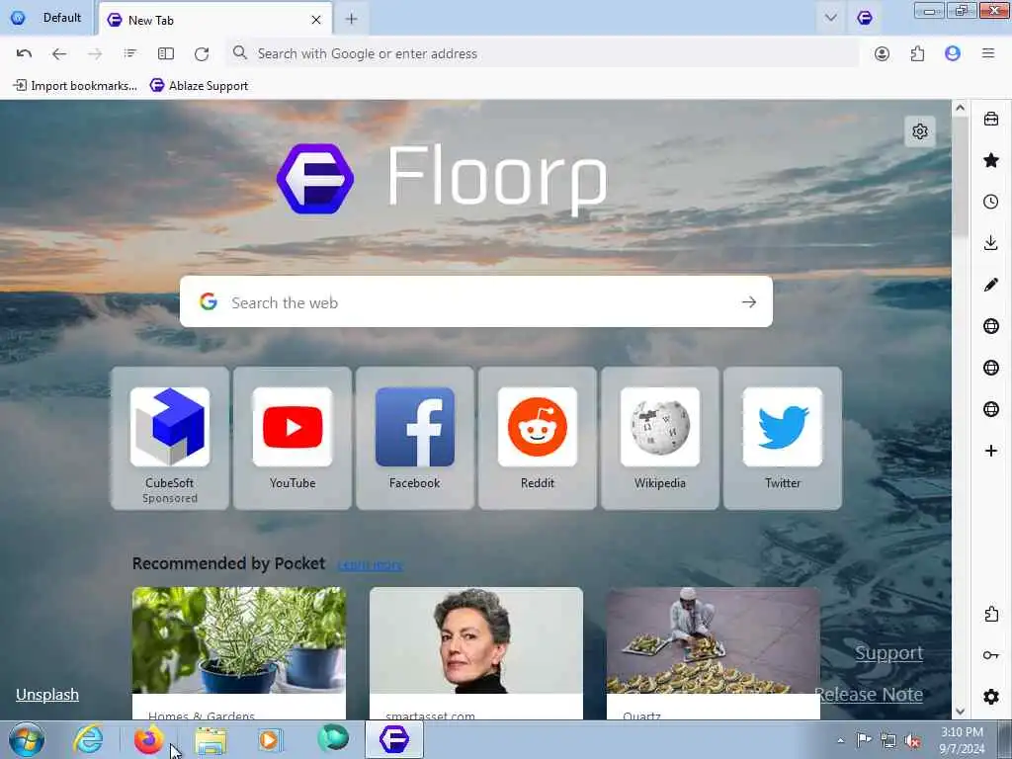
Task: Focus the address bar search field
Action: [x=543, y=53]
